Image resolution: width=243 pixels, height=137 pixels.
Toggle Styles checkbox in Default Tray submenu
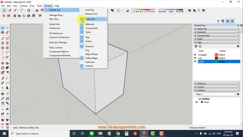[x=82, y=32]
